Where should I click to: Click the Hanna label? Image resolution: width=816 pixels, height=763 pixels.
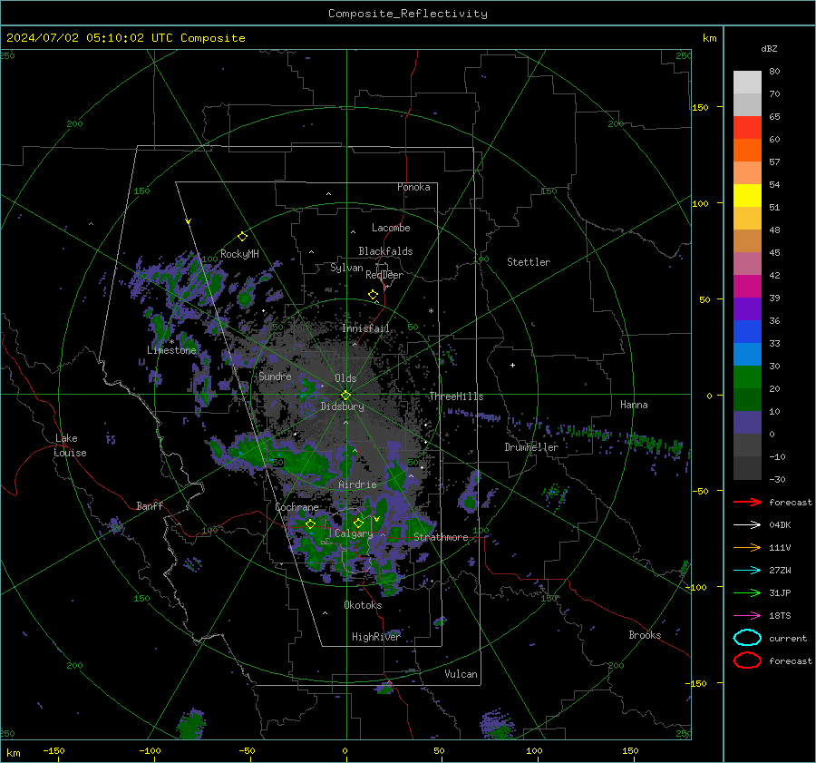click(634, 405)
